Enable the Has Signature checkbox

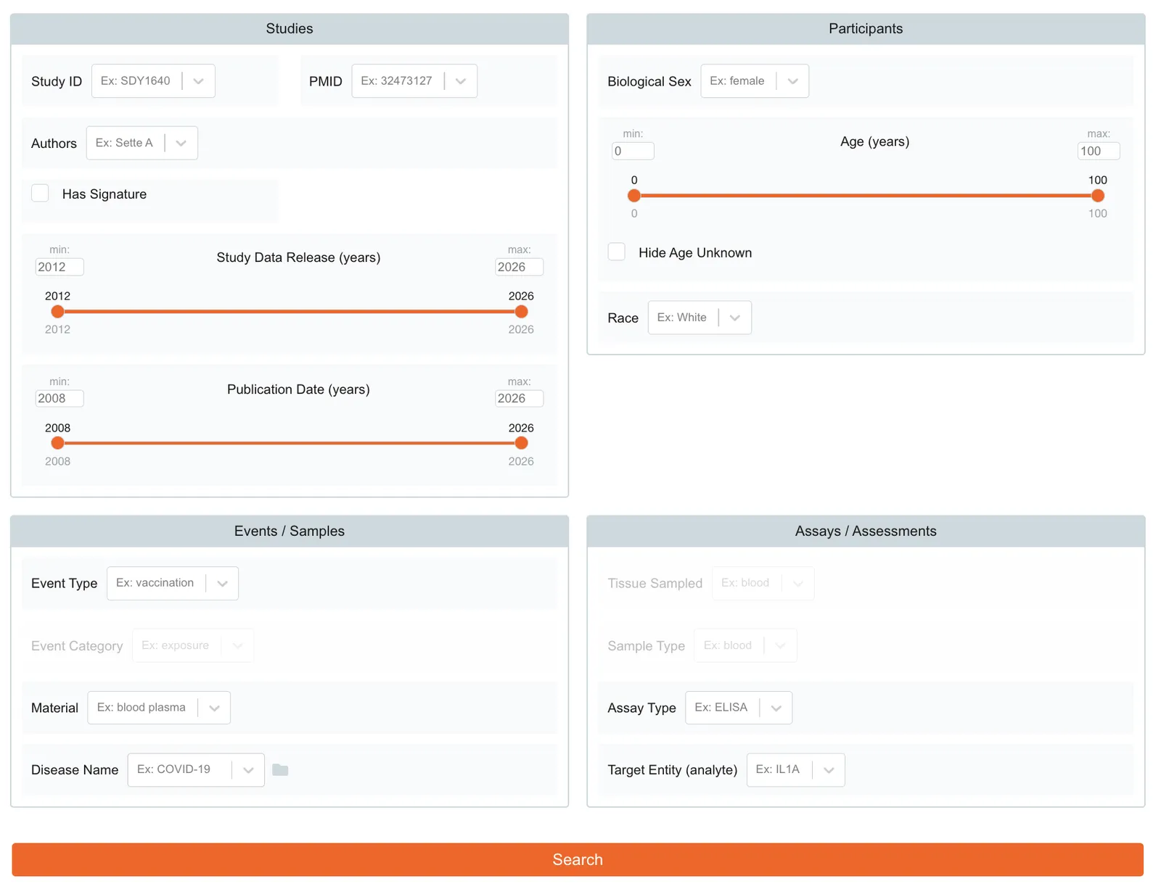tap(41, 194)
